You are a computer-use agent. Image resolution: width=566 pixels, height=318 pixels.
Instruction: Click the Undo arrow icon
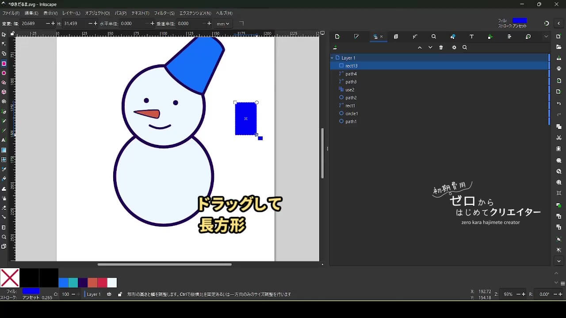(x=559, y=104)
